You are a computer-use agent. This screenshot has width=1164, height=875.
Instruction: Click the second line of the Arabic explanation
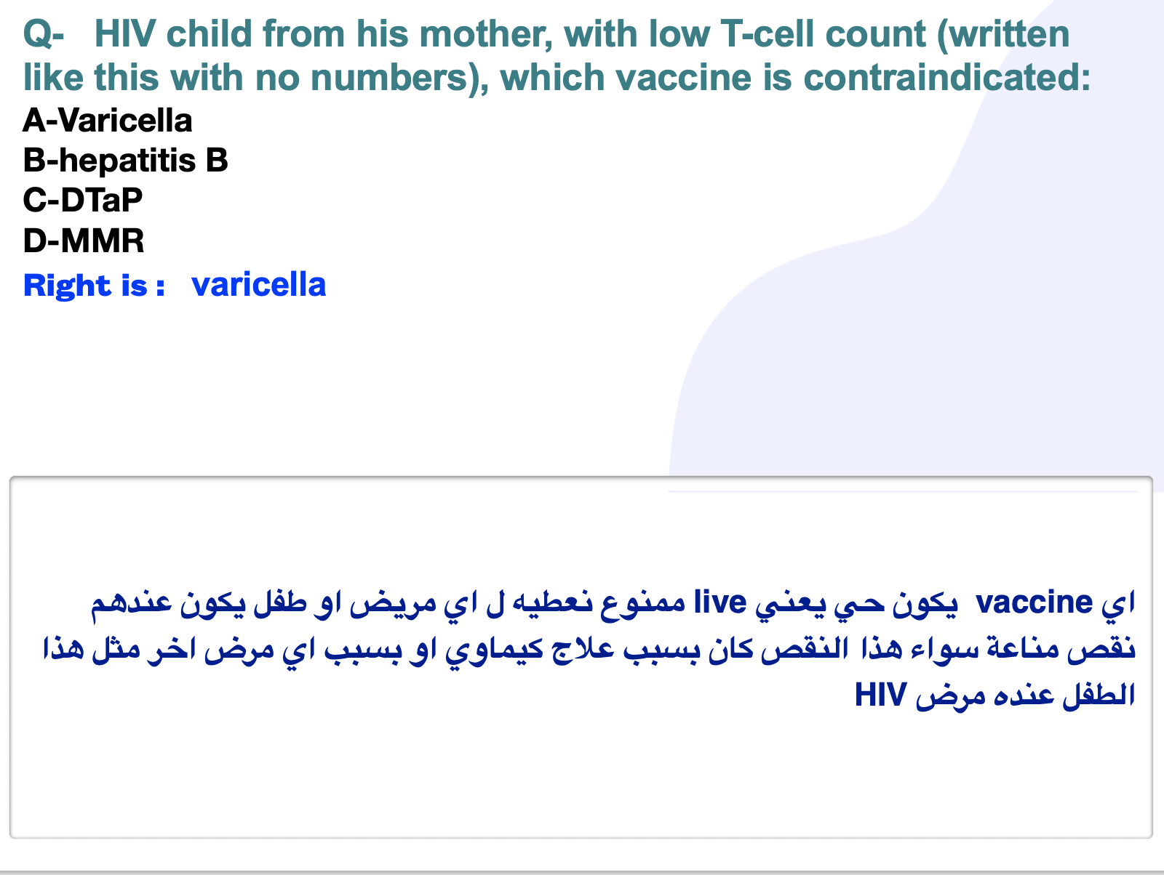589,649
